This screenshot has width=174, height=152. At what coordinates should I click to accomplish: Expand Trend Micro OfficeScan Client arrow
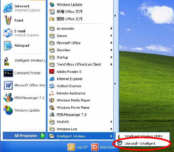point(111,64)
